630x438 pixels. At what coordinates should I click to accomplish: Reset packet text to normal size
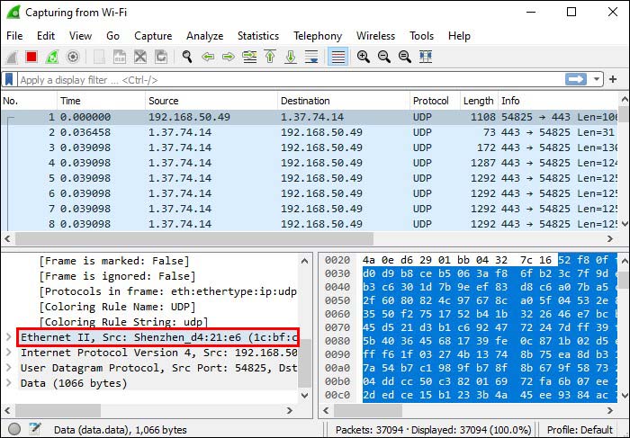point(405,57)
